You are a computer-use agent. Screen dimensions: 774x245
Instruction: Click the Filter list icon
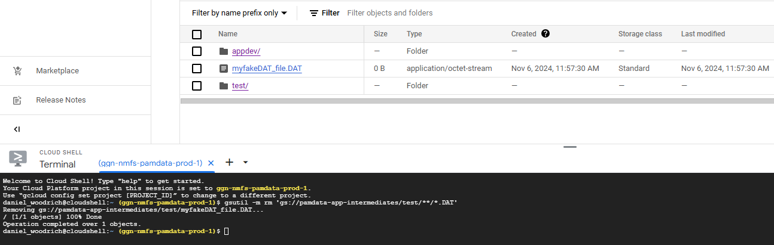pyautogui.click(x=314, y=13)
